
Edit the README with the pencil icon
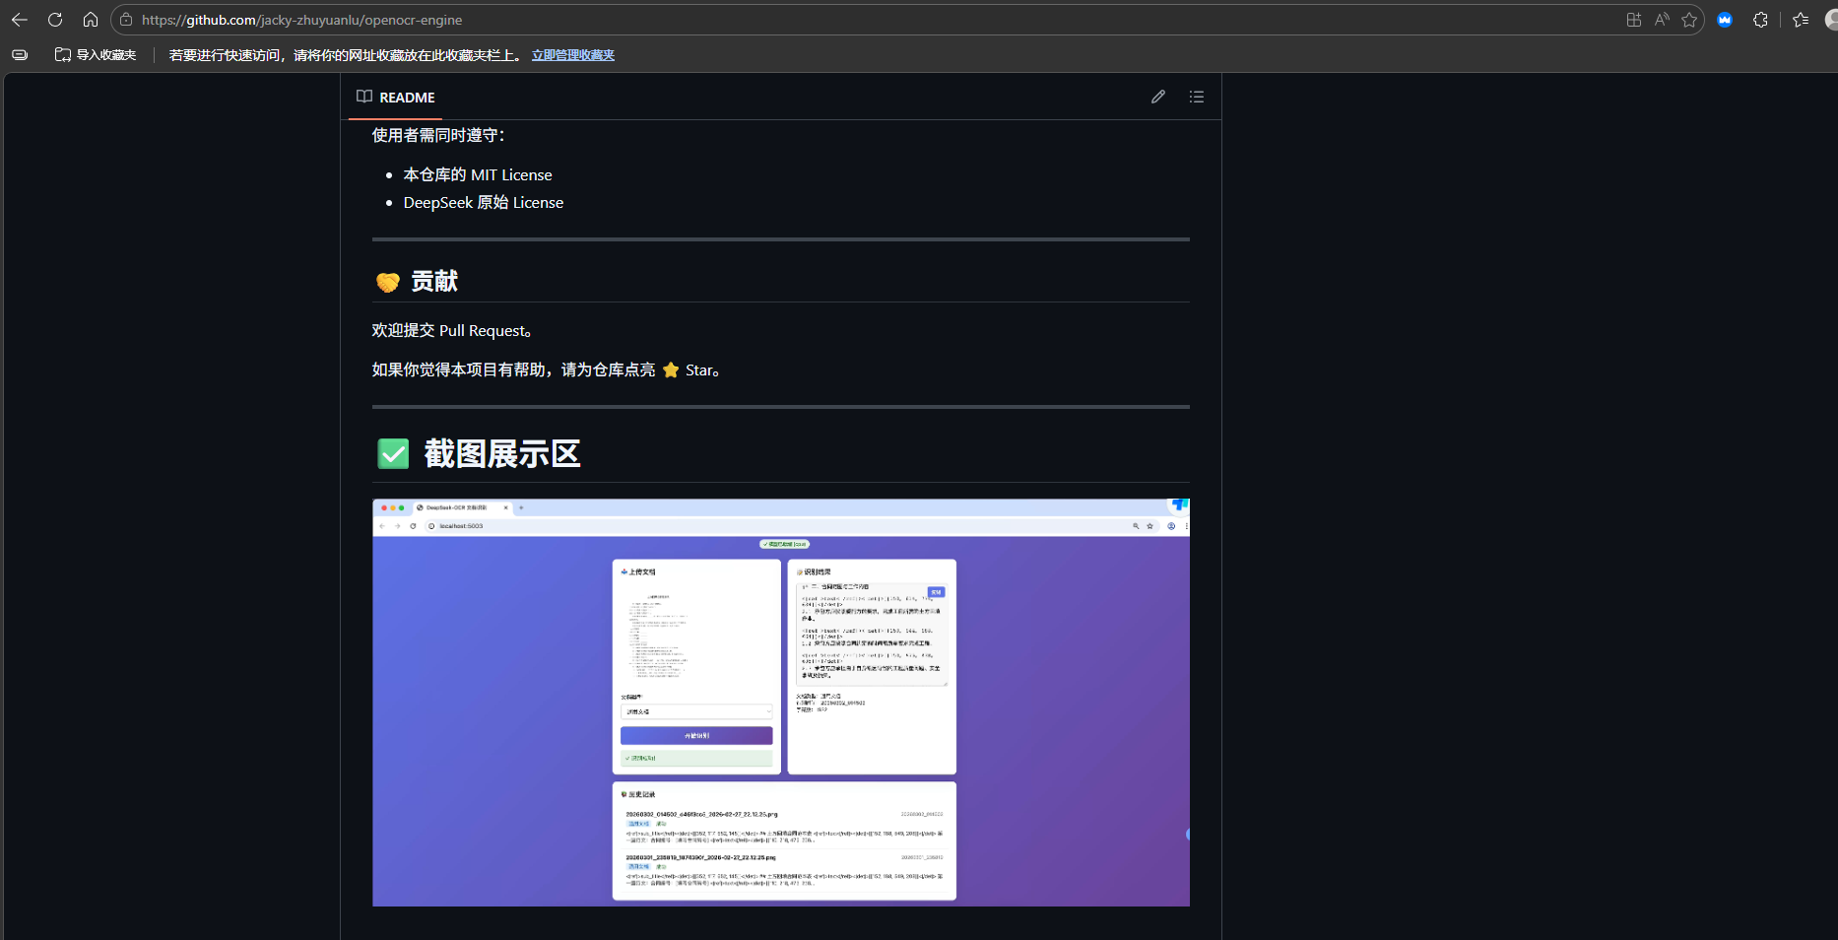[1158, 97]
